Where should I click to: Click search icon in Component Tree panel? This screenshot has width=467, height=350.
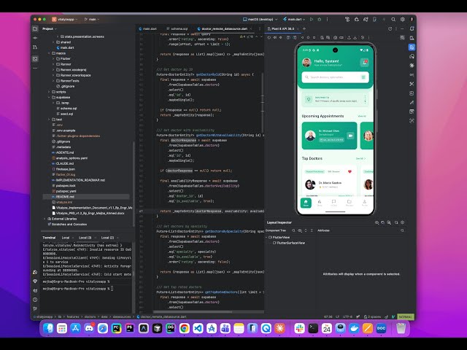(x=293, y=230)
